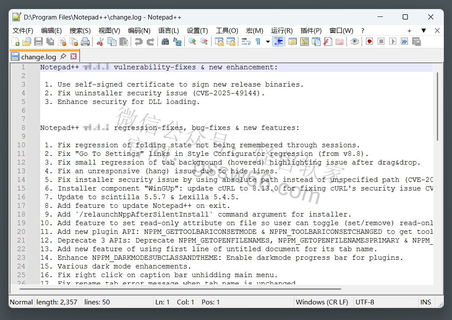Viewport: 452px width, 320px height.
Task: Close the current document via toolbar
Action: [x=62, y=42]
